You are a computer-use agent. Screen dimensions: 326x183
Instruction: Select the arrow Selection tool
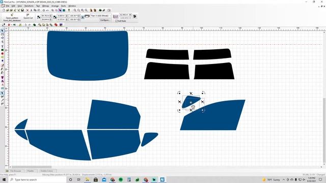click(x=2, y=30)
